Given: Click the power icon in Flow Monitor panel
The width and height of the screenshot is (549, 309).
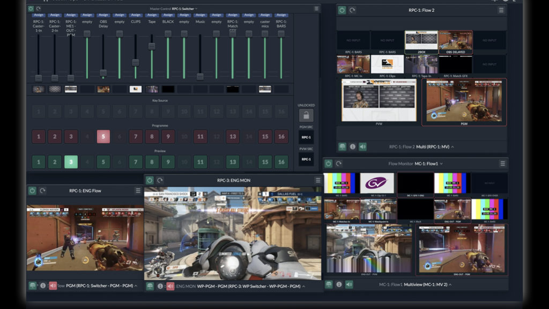Looking at the screenshot, I should (x=329, y=164).
